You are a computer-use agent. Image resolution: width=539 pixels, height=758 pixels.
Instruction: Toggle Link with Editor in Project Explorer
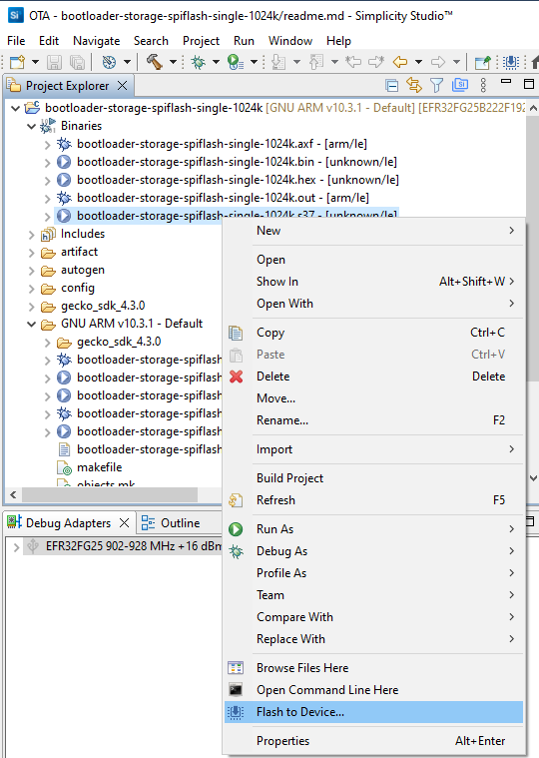(x=414, y=86)
